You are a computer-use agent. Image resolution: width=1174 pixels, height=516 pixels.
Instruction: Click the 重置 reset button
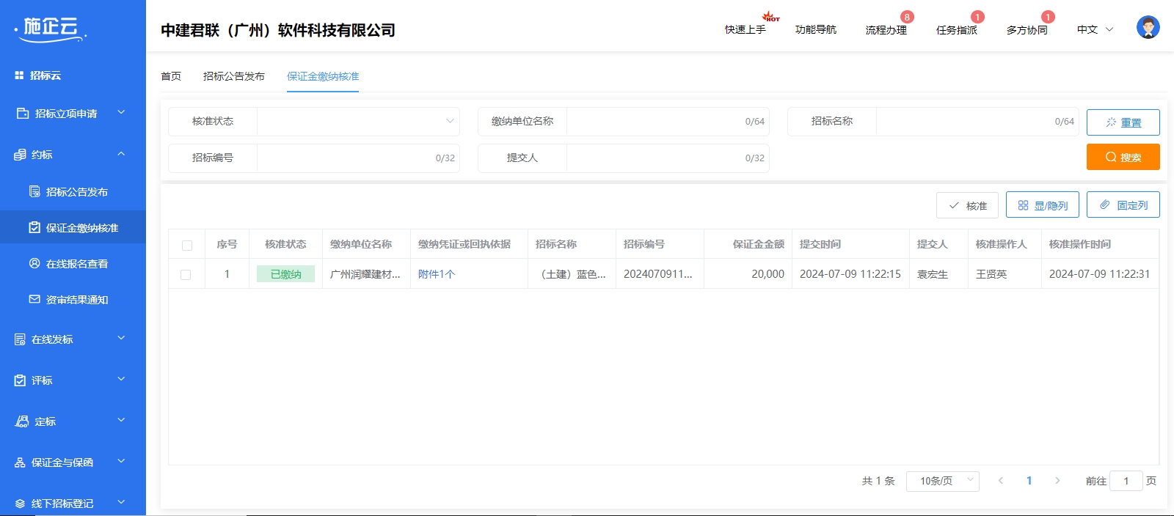[x=1123, y=122]
